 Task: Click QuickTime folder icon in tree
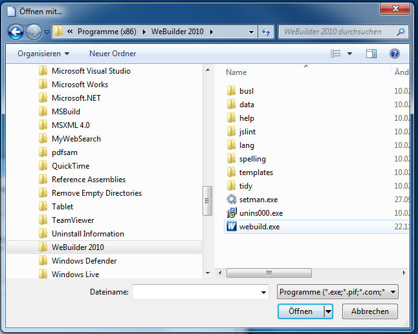pos(43,166)
